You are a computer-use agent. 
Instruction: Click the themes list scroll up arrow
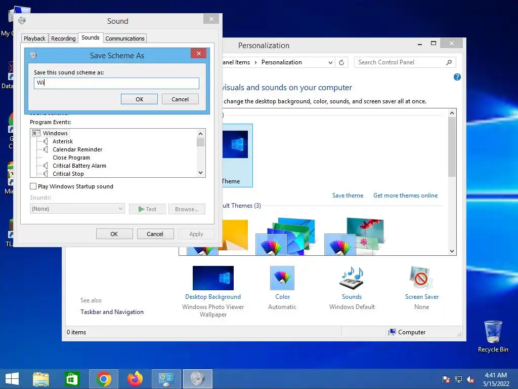click(x=452, y=113)
